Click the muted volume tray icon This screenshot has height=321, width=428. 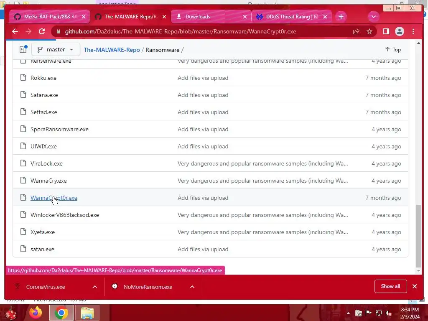389,313
